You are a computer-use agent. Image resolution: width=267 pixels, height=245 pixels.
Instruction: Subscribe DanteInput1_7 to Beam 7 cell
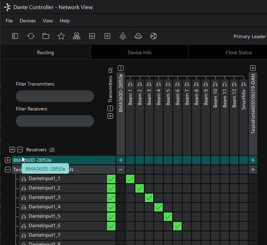(187, 236)
